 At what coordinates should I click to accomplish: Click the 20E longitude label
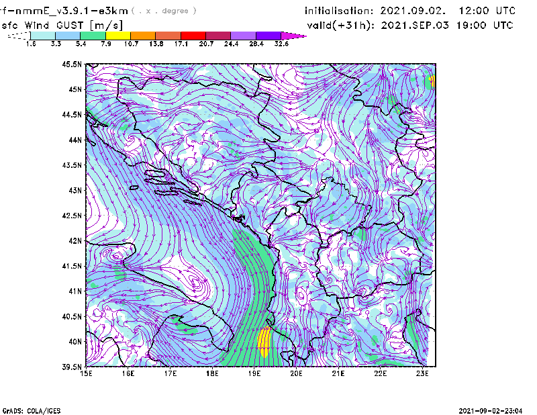click(296, 373)
